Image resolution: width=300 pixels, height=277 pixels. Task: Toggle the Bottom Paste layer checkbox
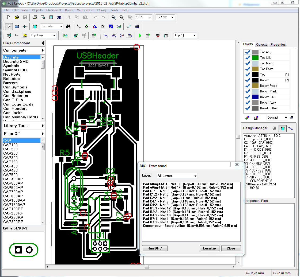[x=248, y=86]
